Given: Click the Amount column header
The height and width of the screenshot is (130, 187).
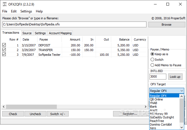Looking at the screenshot, I should pyautogui.click(x=72, y=39).
